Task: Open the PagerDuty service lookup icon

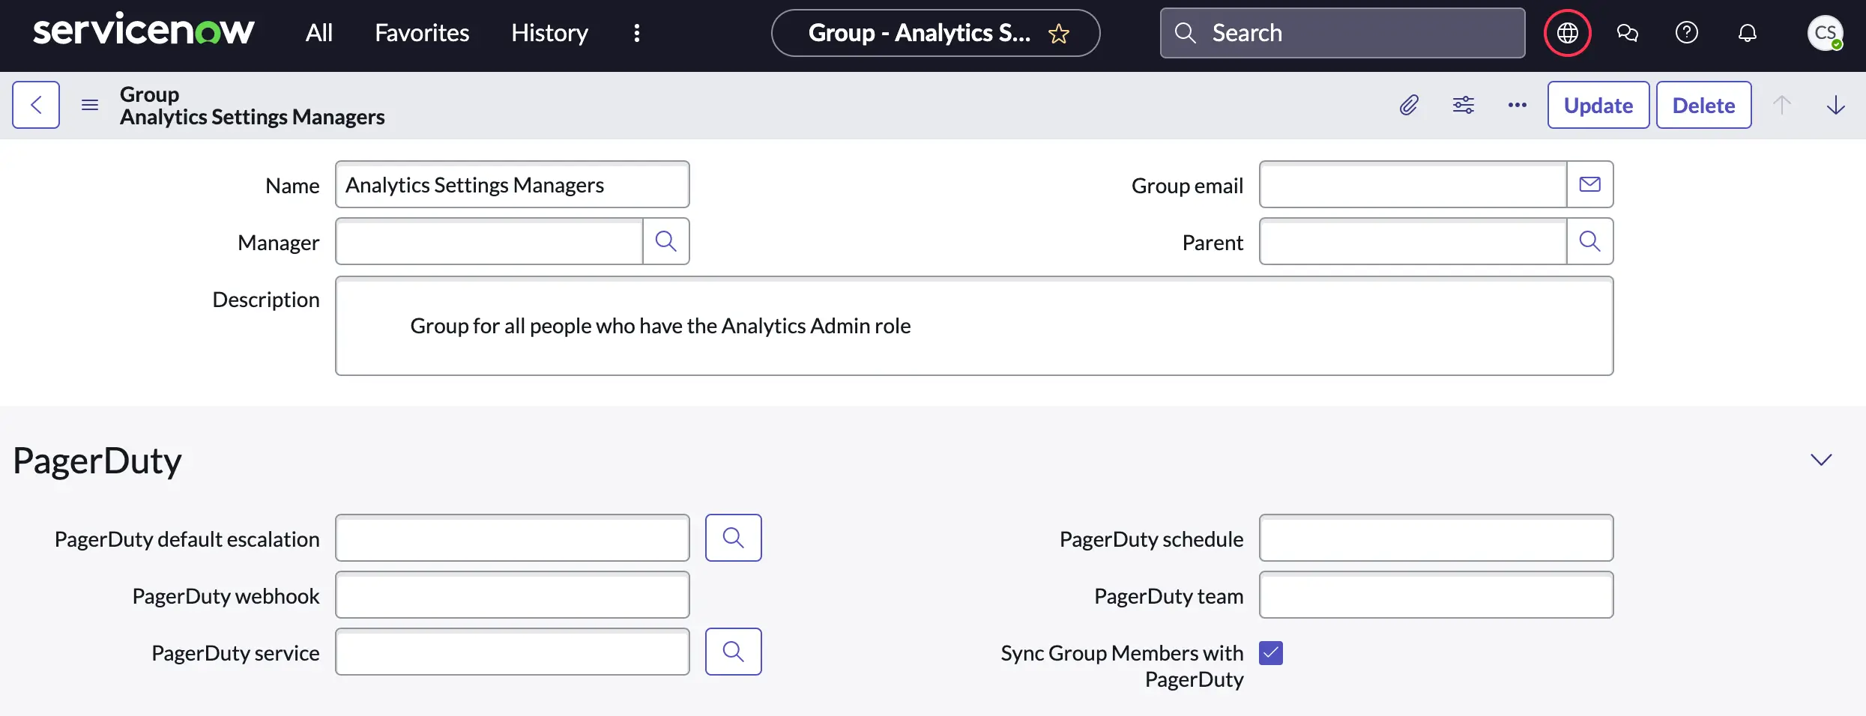Action: pyautogui.click(x=733, y=652)
